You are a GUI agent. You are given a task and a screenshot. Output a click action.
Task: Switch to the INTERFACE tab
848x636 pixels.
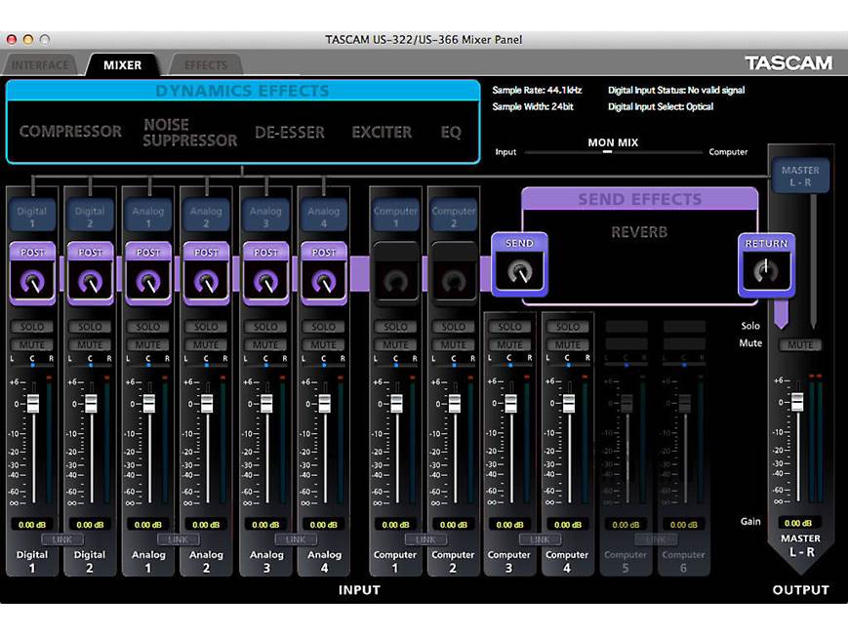pyautogui.click(x=40, y=64)
